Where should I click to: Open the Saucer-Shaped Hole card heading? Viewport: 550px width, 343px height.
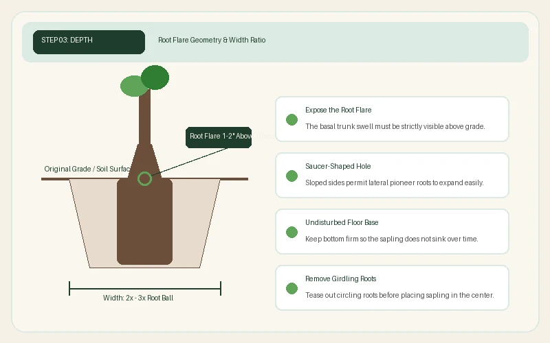coord(338,166)
